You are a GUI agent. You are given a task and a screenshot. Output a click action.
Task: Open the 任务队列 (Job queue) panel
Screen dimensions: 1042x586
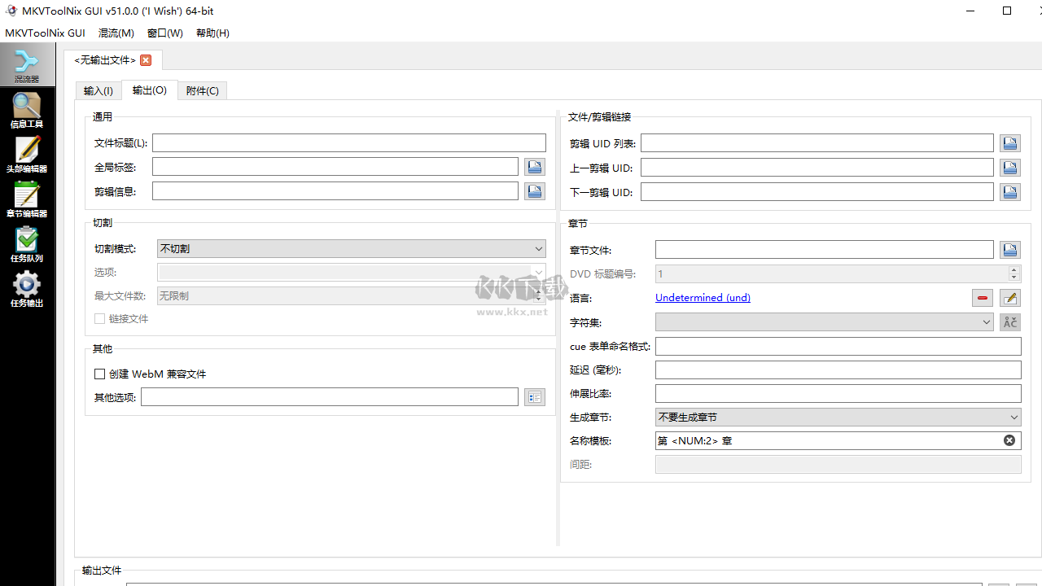[x=26, y=243]
